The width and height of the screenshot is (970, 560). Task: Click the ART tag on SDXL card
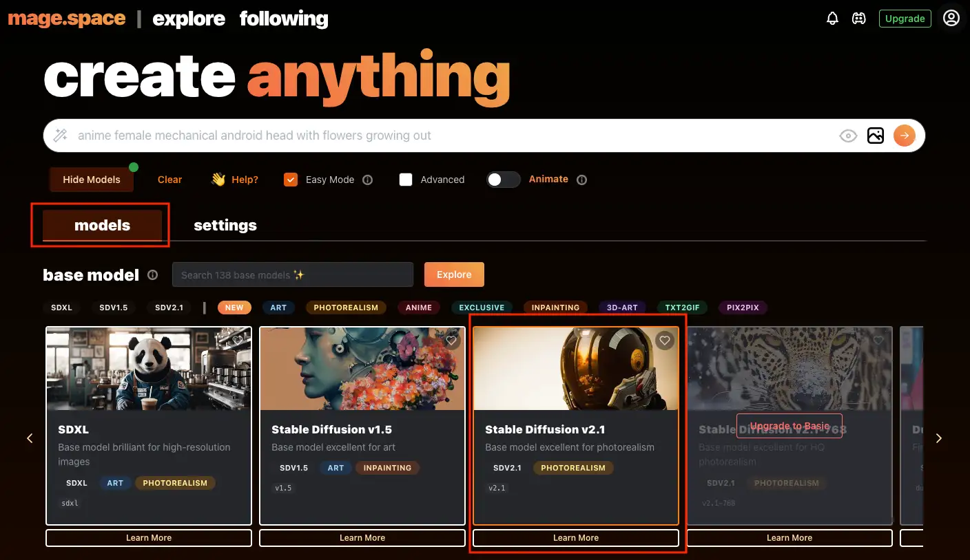pos(115,483)
